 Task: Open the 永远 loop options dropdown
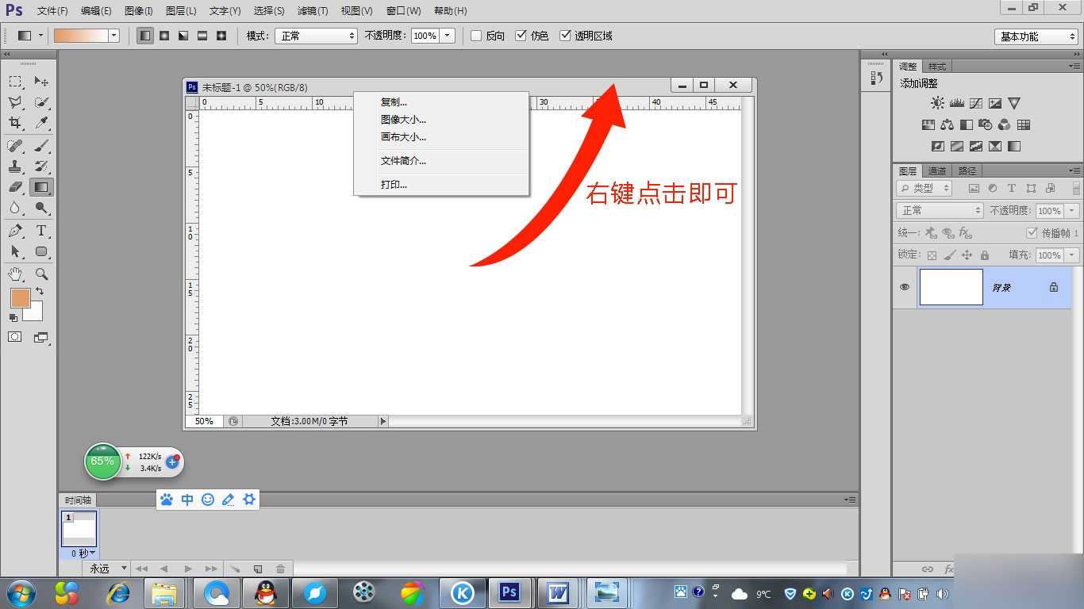106,569
